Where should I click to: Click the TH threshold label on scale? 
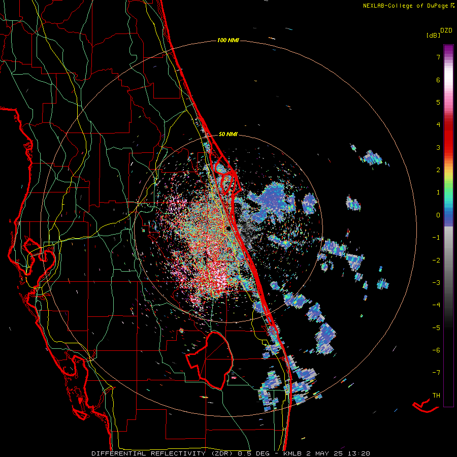[436, 396]
